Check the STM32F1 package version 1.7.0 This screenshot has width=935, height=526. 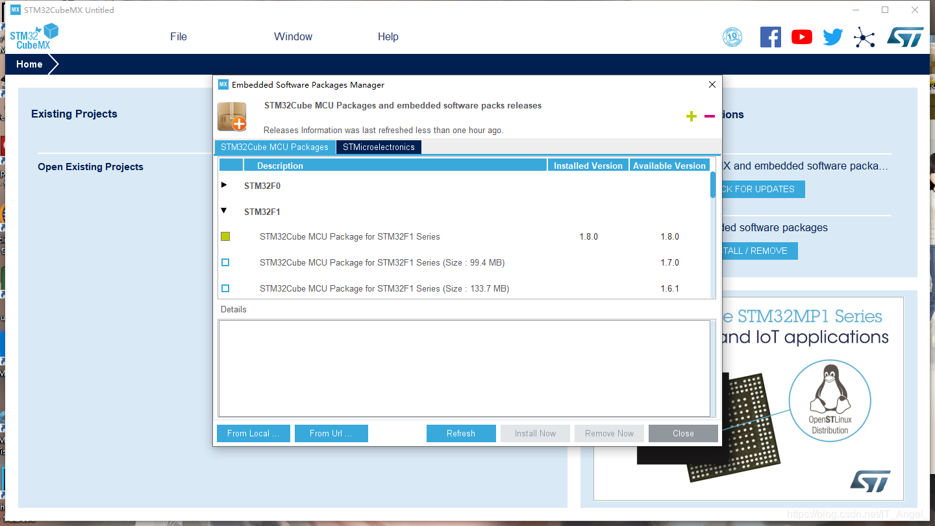(x=225, y=262)
